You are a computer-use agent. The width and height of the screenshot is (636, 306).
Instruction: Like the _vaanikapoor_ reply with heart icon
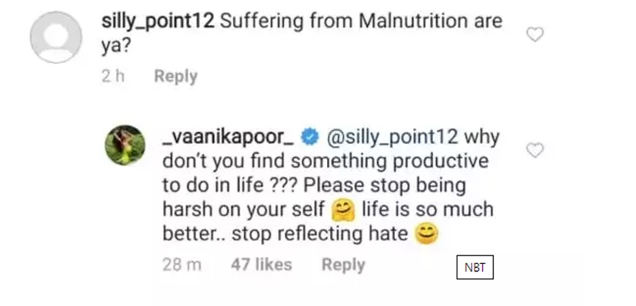click(x=534, y=151)
